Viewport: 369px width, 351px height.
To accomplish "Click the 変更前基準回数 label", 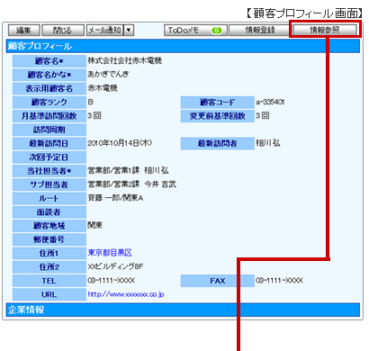I will tap(218, 116).
